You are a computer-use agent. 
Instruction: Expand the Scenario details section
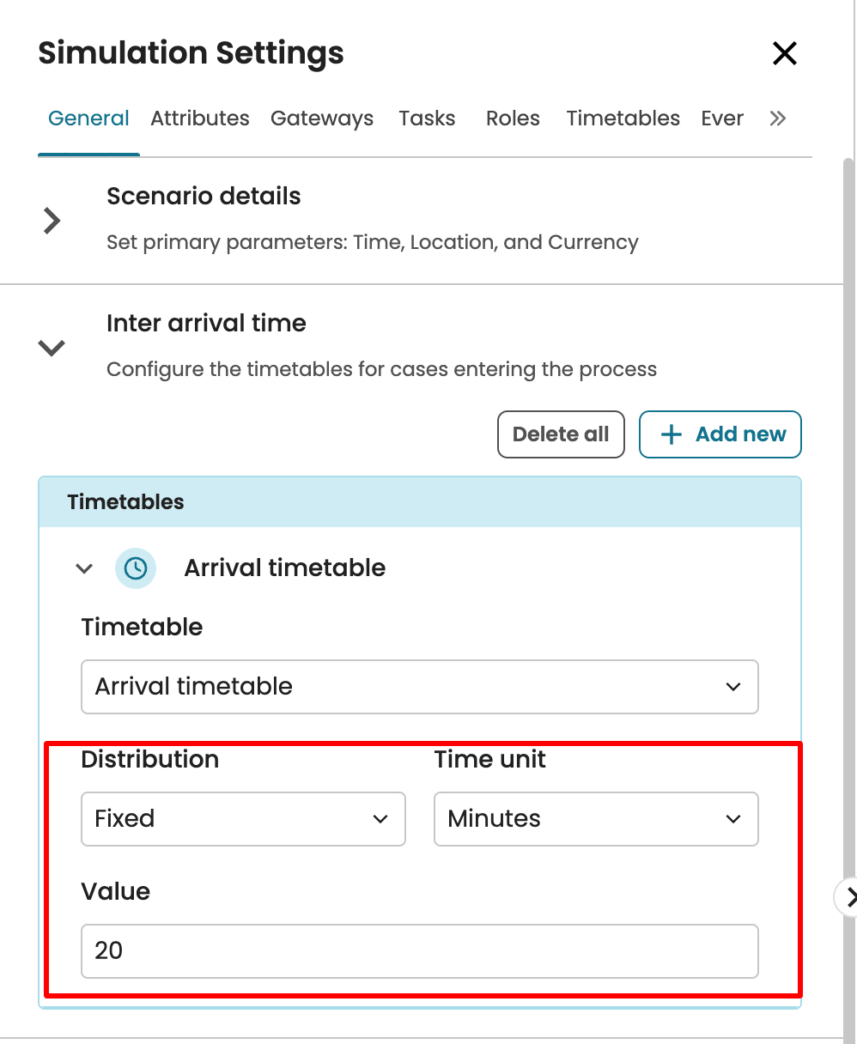(x=52, y=221)
